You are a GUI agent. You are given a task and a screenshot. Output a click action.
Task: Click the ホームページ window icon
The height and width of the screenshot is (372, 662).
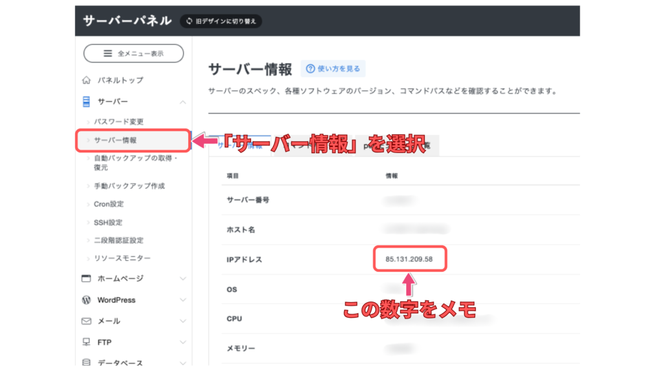click(x=86, y=279)
